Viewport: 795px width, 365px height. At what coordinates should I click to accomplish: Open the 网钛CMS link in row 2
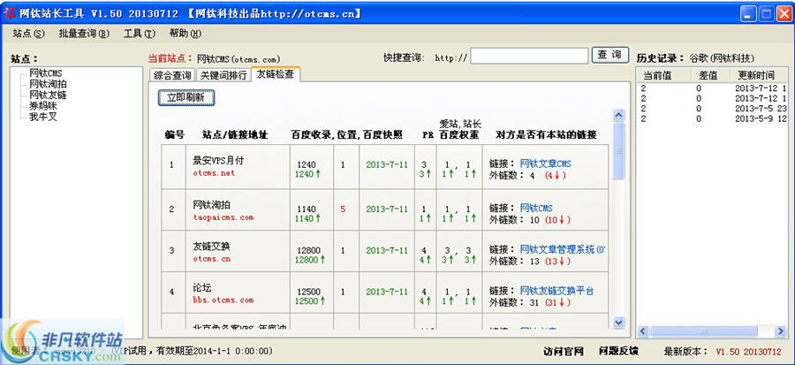click(x=536, y=208)
